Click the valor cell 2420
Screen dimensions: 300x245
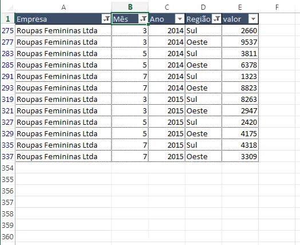coord(240,122)
